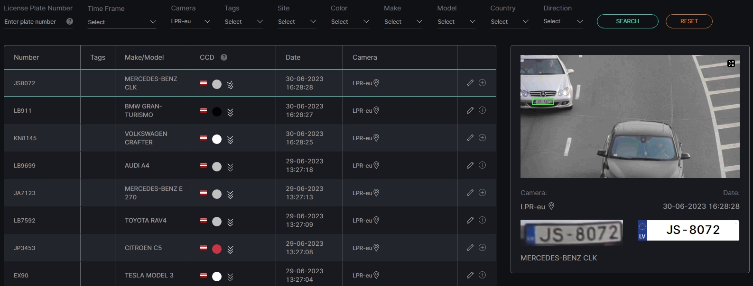Image resolution: width=753 pixels, height=286 pixels.
Task: Edit the LB7592 plate record
Action: click(x=470, y=220)
